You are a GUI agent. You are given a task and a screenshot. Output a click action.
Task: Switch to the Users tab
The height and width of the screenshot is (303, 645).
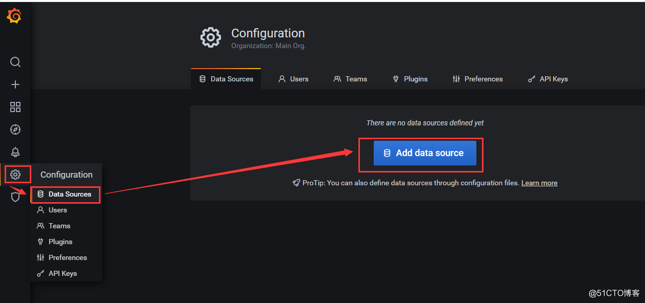point(293,79)
